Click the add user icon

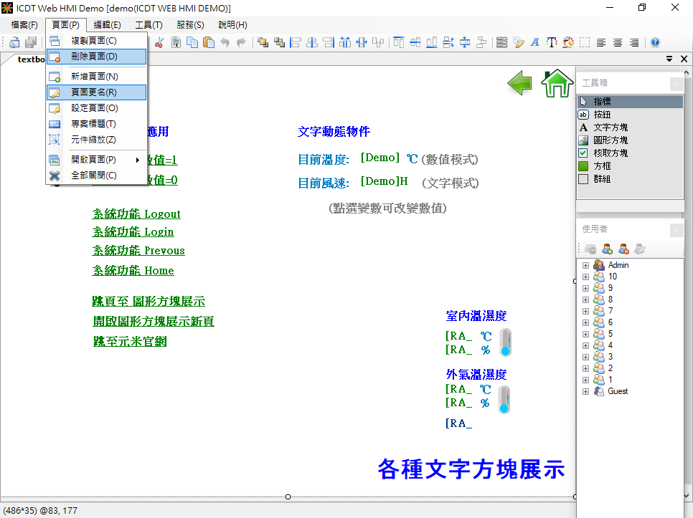click(608, 249)
